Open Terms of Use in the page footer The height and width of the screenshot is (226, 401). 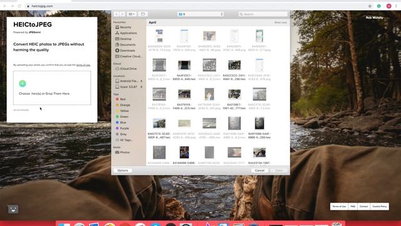(x=339, y=207)
